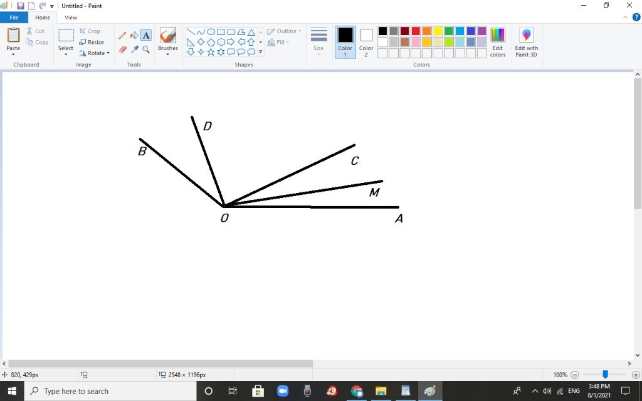642x401 pixels.
Task: Click the zoom slider handle
Action: (x=605, y=375)
